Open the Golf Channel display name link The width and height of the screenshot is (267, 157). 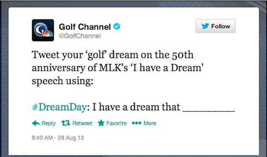coord(85,27)
